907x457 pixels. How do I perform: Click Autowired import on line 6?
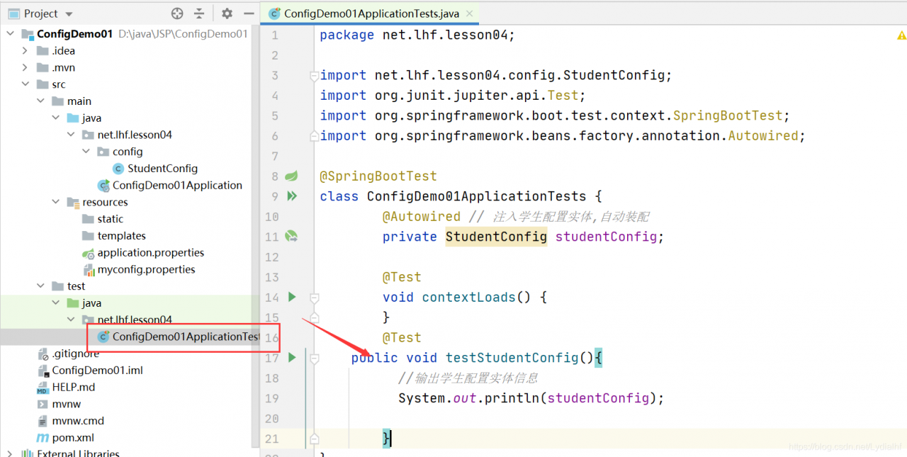pos(763,135)
